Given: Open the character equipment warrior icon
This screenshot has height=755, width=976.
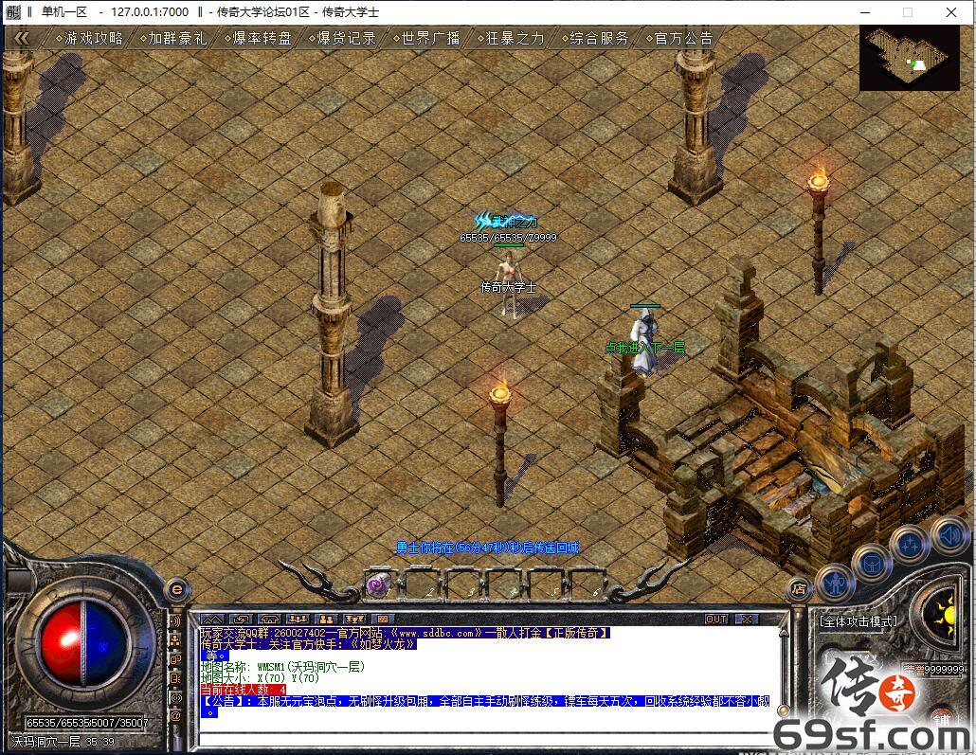Looking at the screenshot, I should (x=834, y=584).
